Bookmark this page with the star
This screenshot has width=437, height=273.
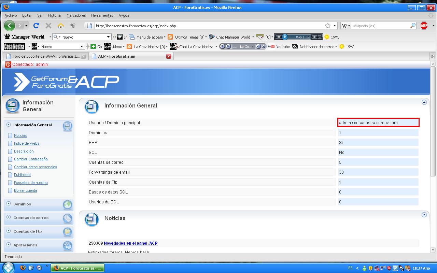click(328, 26)
